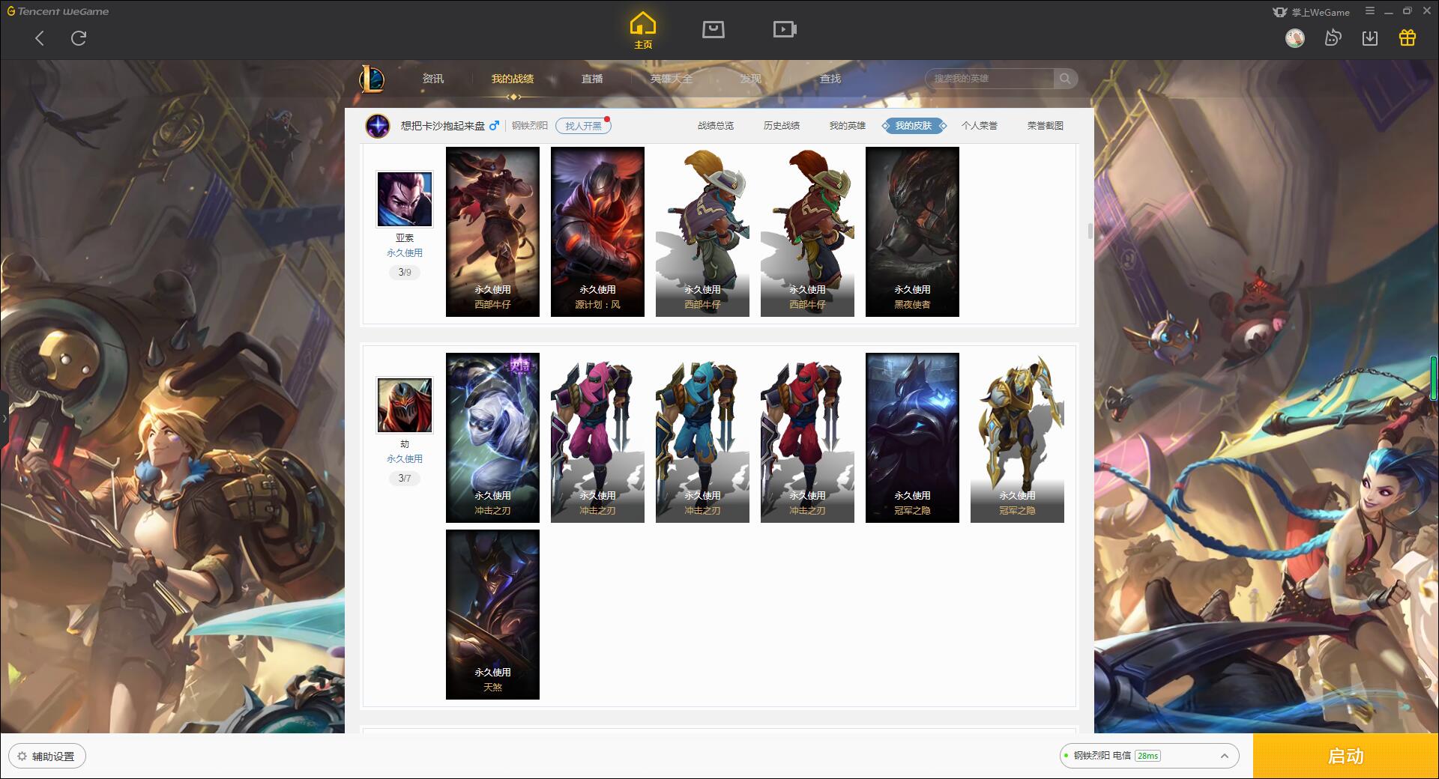Open the friends/share icon beside avatar
The image size is (1439, 779).
point(1333,37)
